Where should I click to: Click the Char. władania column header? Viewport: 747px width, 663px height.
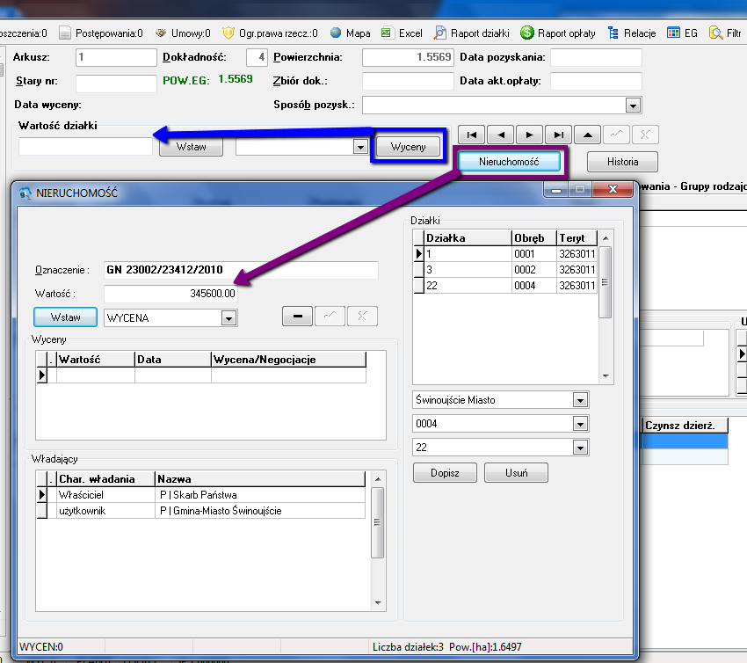[x=106, y=479]
